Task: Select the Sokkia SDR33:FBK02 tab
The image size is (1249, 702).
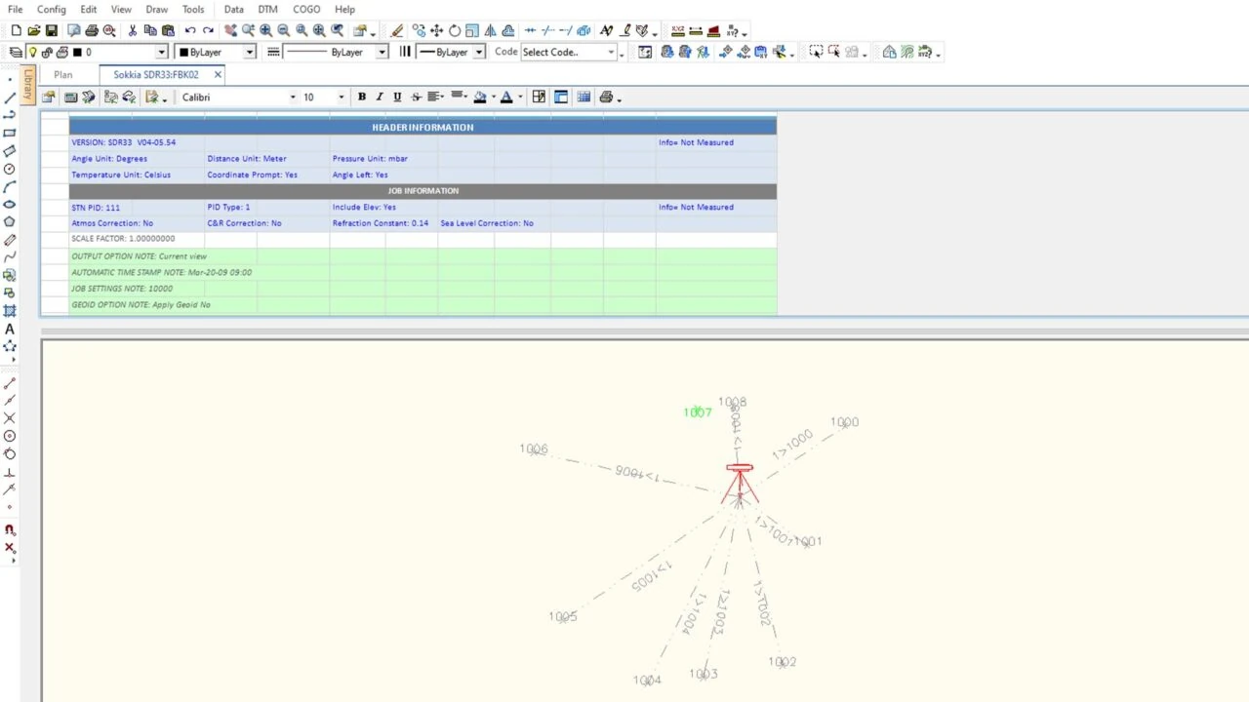Action: (x=156, y=74)
